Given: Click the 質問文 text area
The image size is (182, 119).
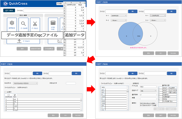Looking at the screenshot, I should [x=148, y=104].
